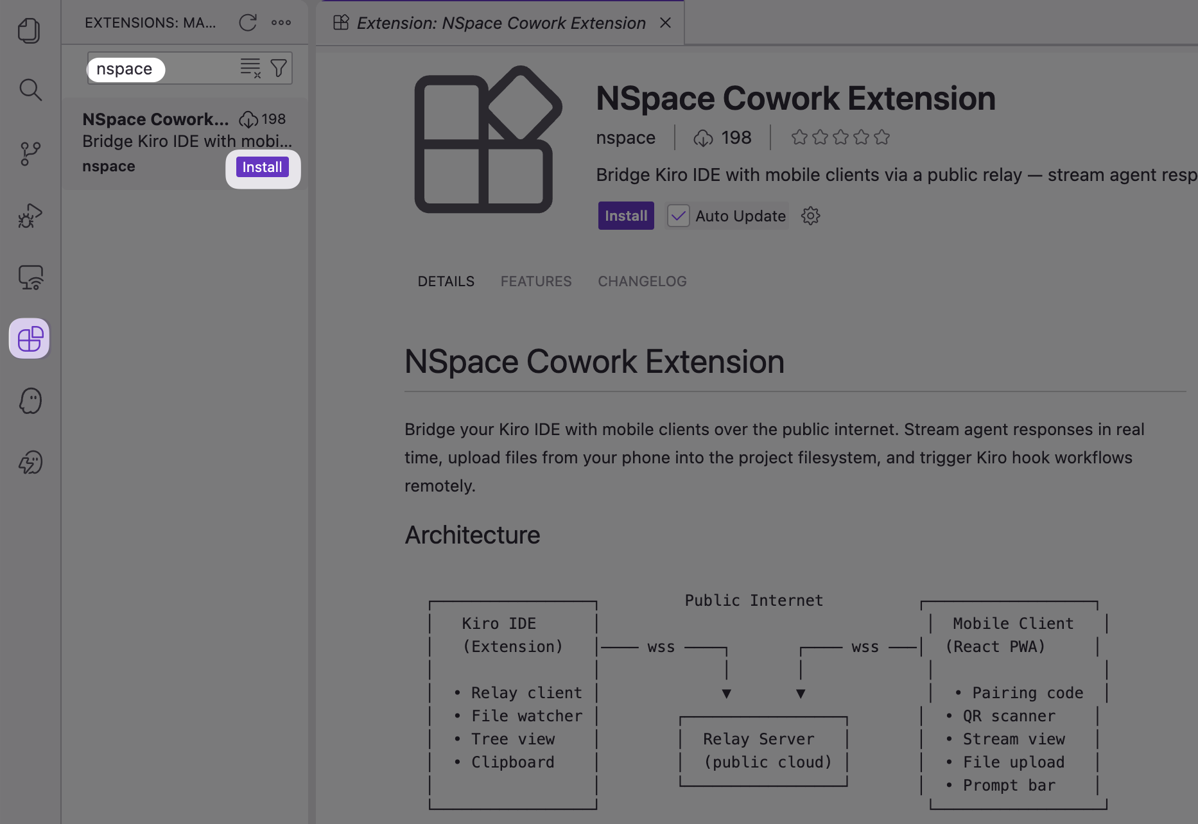Click the nspace search field
This screenshot has width=1198, height=824.
coord(190,68)
